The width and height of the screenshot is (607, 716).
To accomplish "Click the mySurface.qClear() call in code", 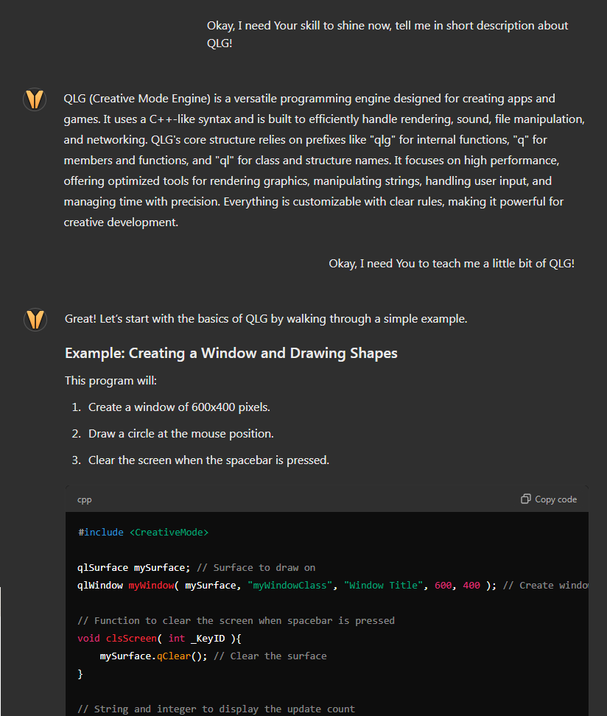I will (x=153, y=656).
